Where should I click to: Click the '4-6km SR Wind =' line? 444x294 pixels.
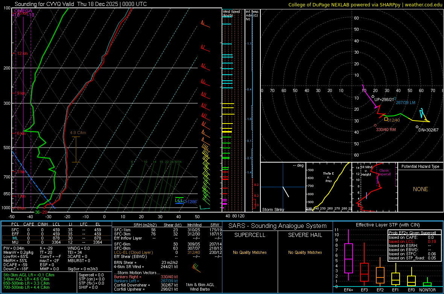tap(146, 267)
